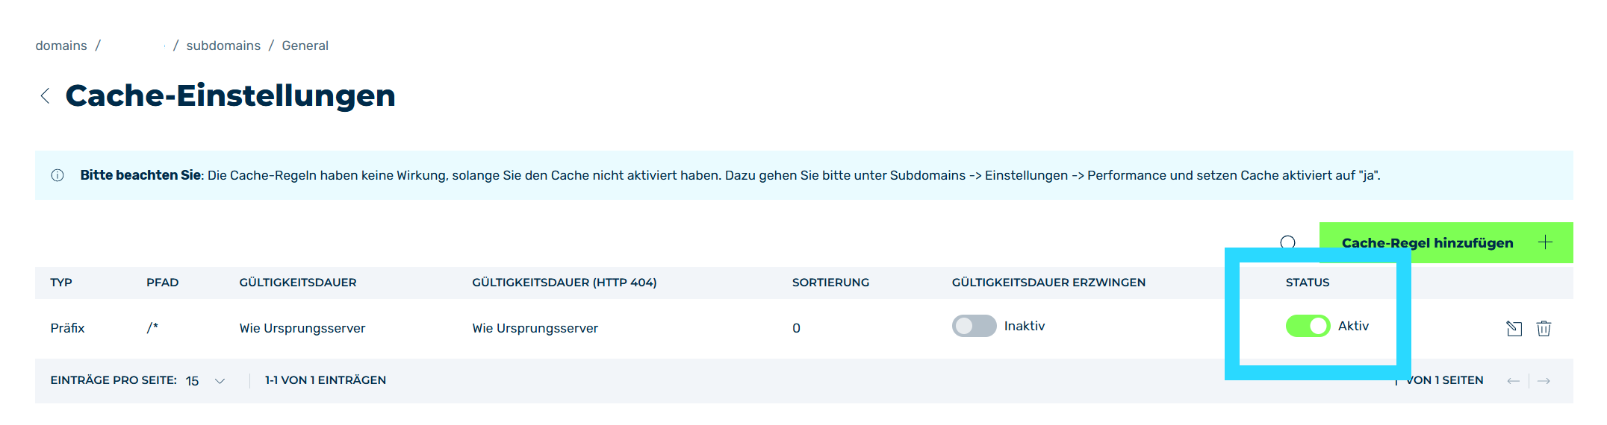This screenshot has height=425, width=1607.
Task: Click the plus icon on the add button
Action: [x=1545, y=242]
